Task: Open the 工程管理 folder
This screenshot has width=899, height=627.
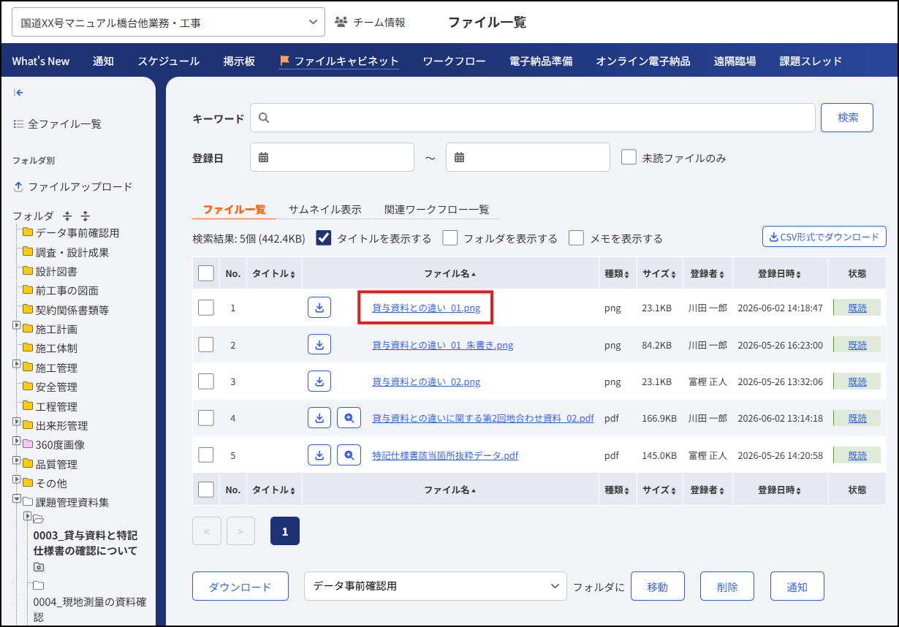Action: tap(50, 406)
